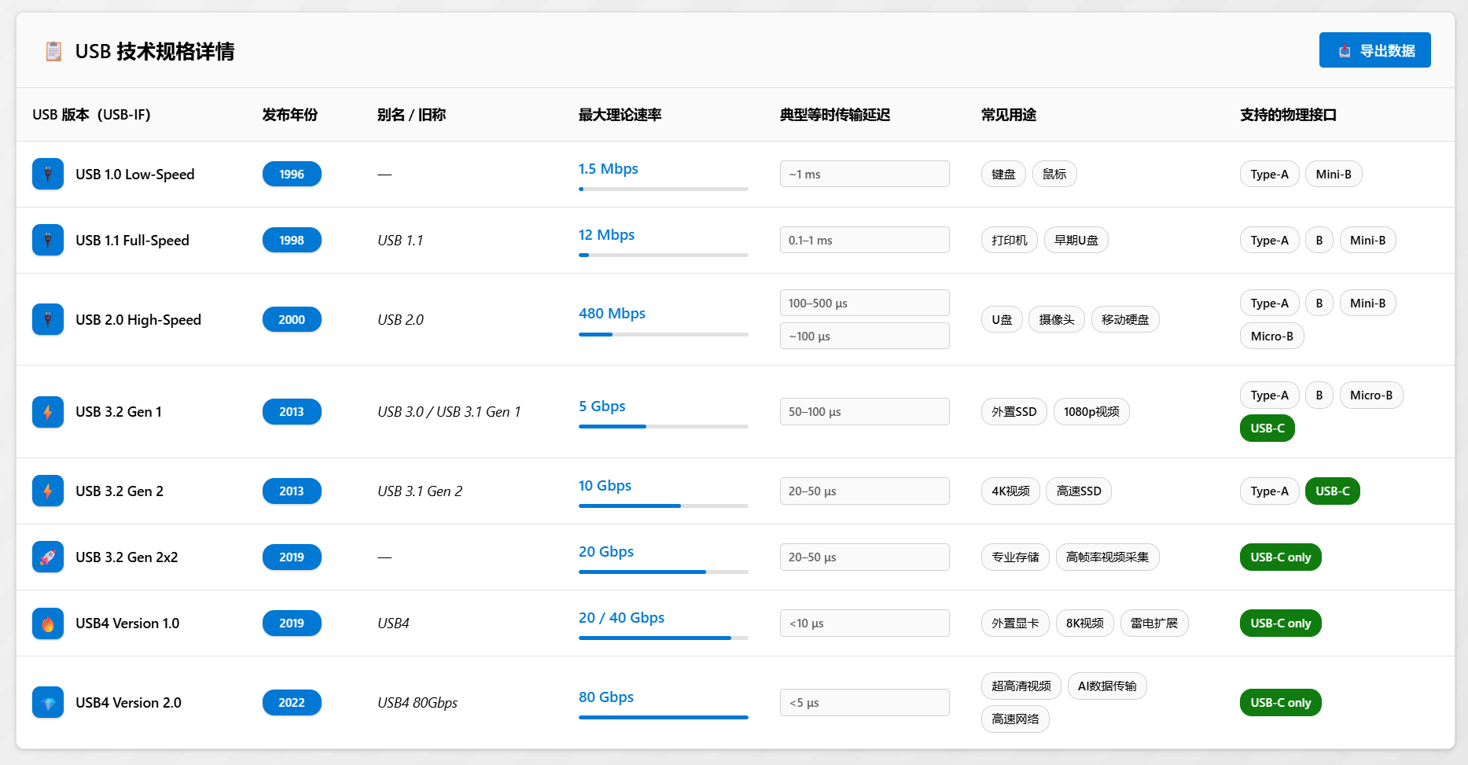
Task: Select the 外置SSD usage tag
Action: coord(1014,412)
